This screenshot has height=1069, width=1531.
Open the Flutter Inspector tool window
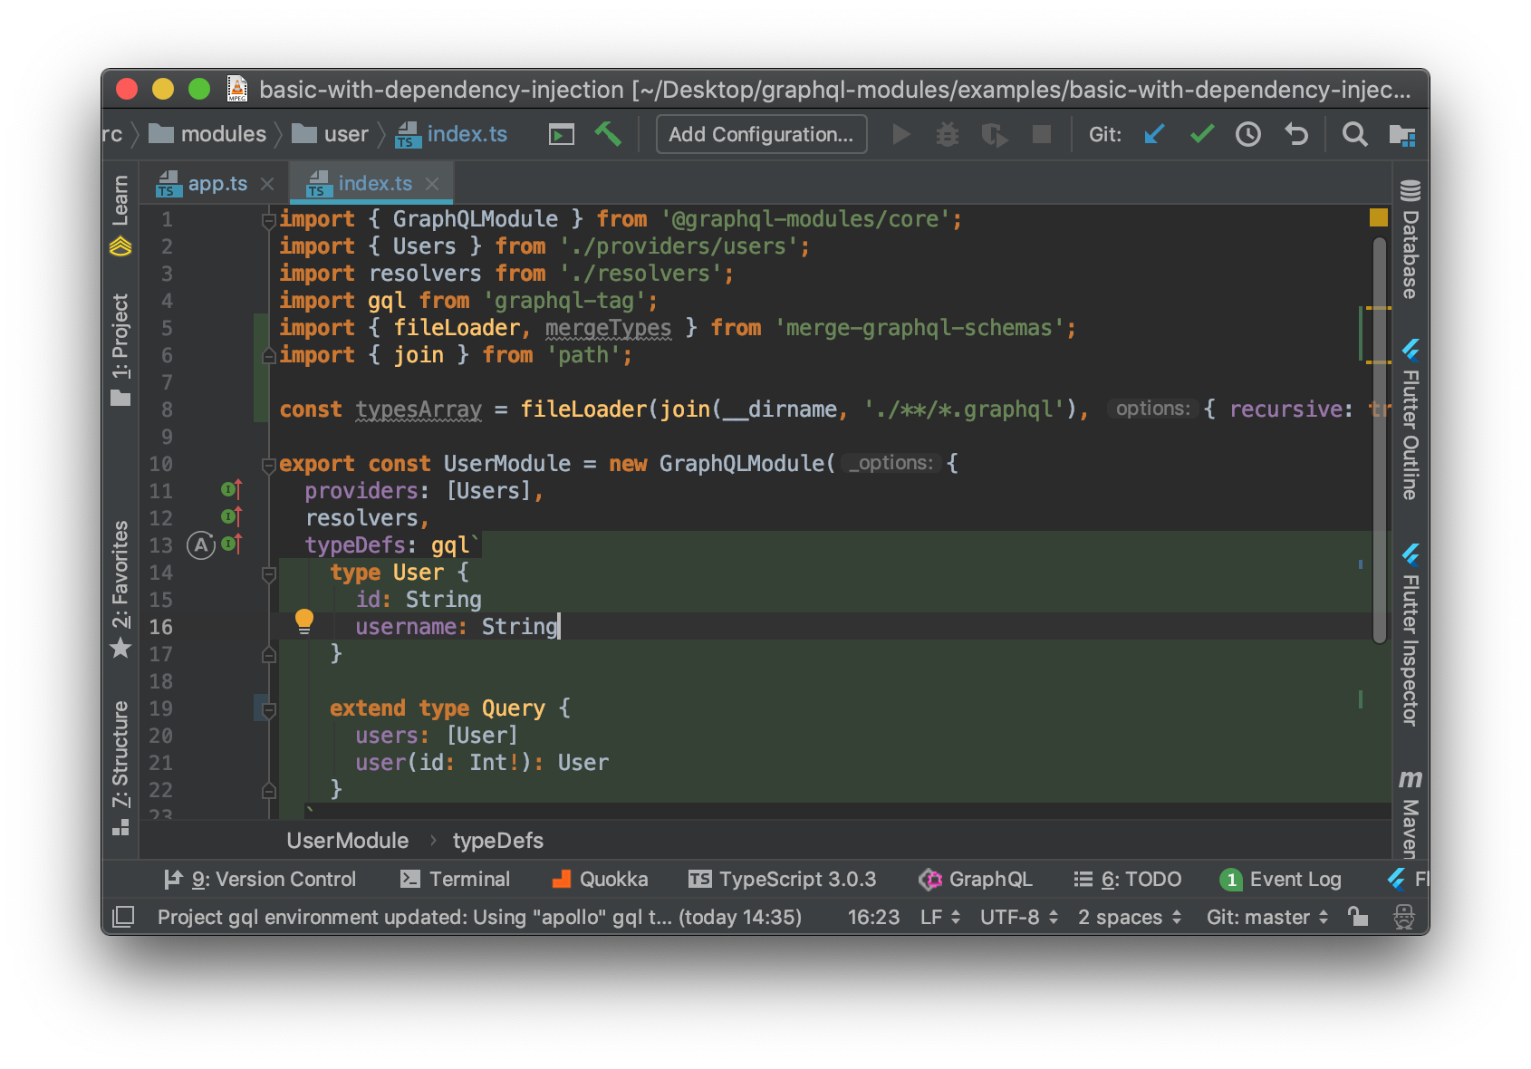click(1410, 634)
